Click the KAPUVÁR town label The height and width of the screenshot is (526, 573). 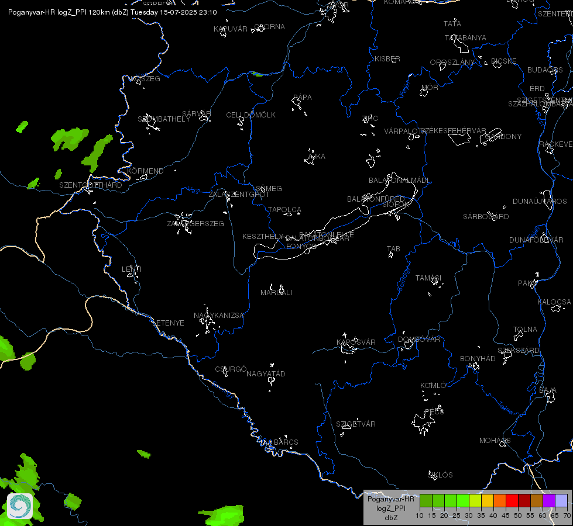pos(230,29)
